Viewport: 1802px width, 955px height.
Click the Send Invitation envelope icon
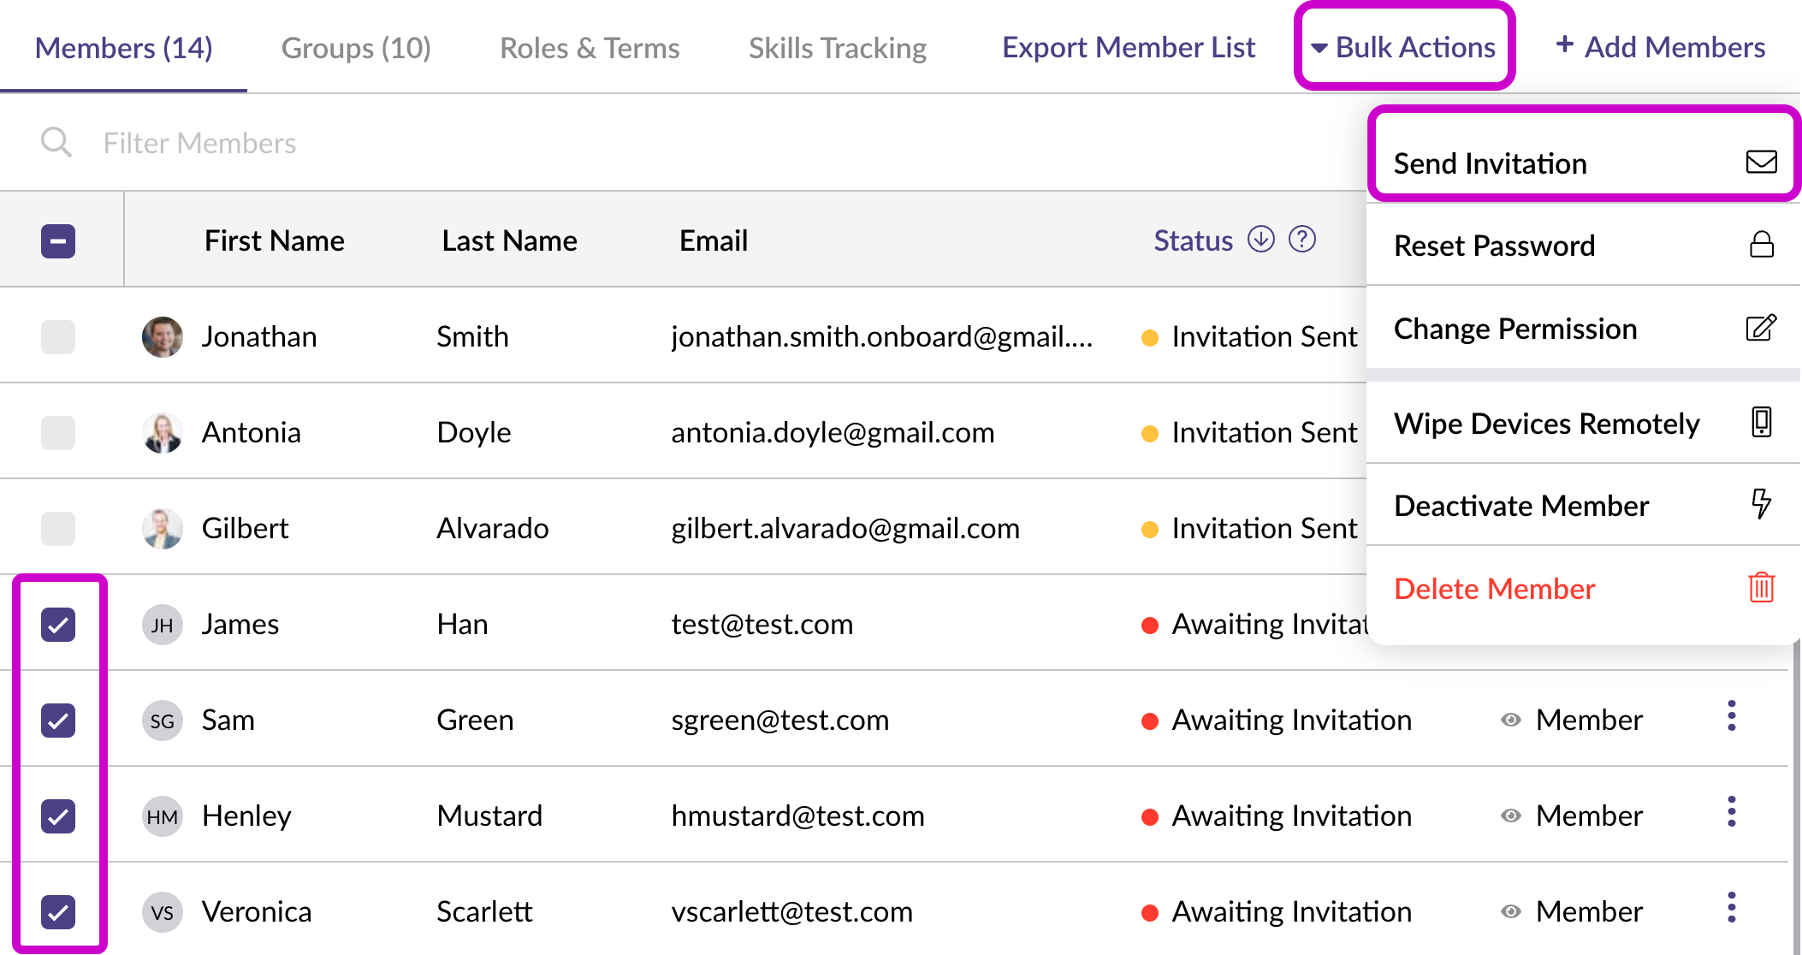pos(1761,163)
